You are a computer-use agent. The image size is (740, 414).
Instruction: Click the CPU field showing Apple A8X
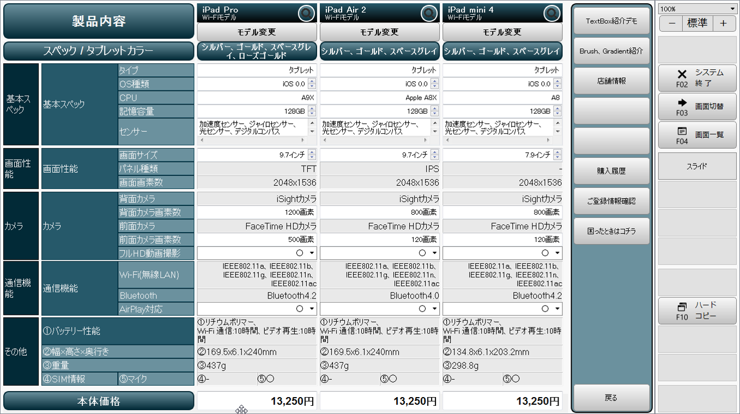[x=379, y=98]
